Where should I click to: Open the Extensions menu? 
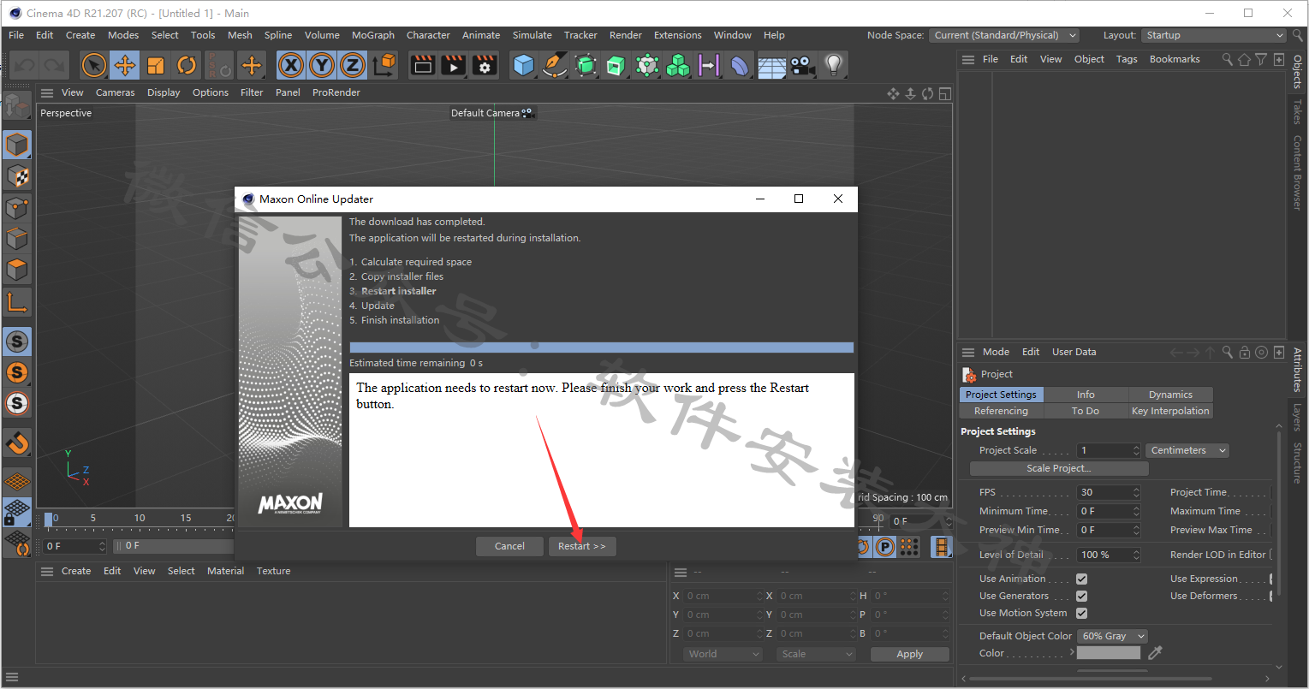point(678,35)
